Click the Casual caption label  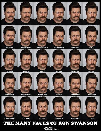coord(59,24)
